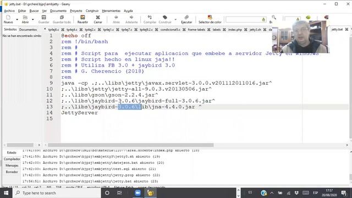This screenshot has height=198, width=352.
Task: Open the Proyecto menu
Action: pyautogui.click(x=76, y=11)
